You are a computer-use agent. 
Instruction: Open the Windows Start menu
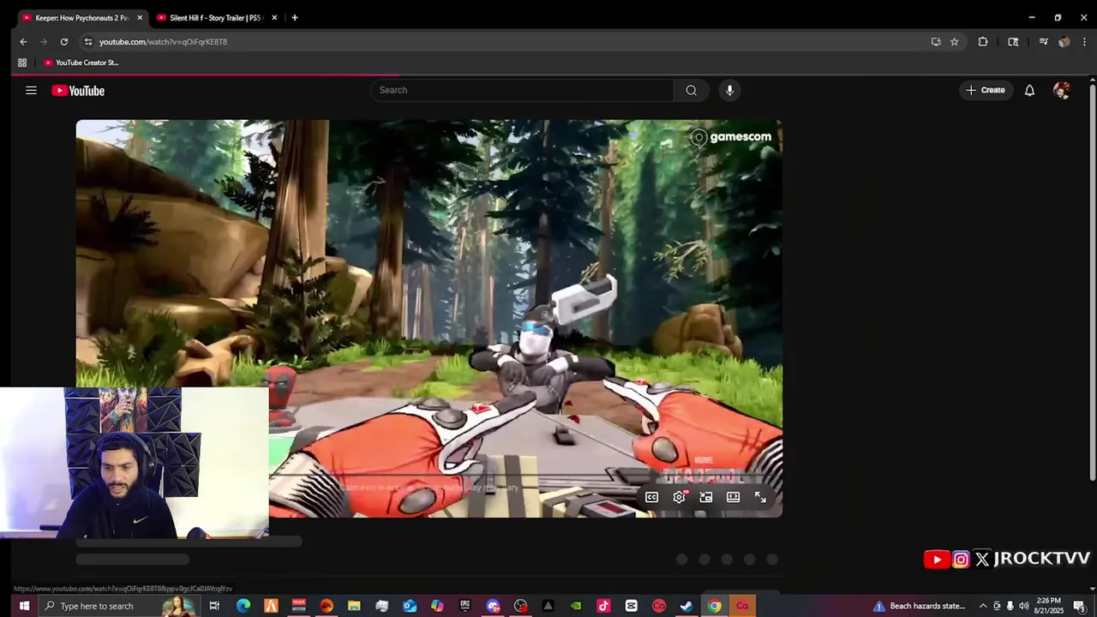[24, 606]
